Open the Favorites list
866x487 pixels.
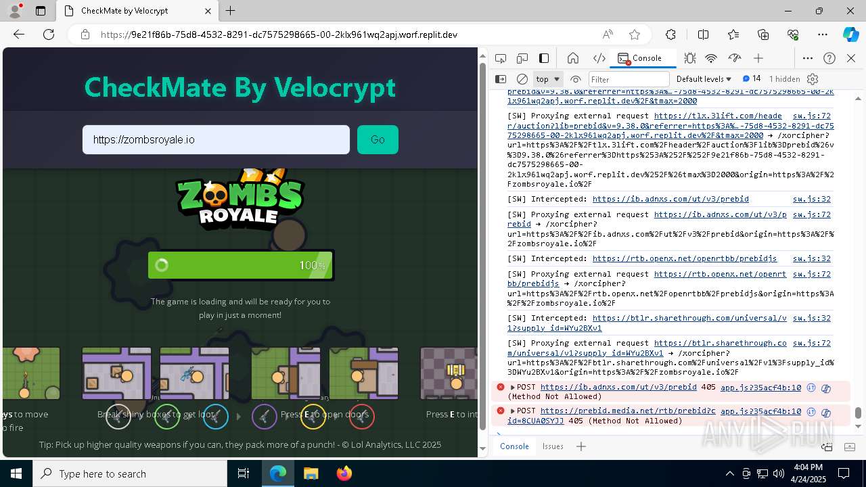[733, 34]
